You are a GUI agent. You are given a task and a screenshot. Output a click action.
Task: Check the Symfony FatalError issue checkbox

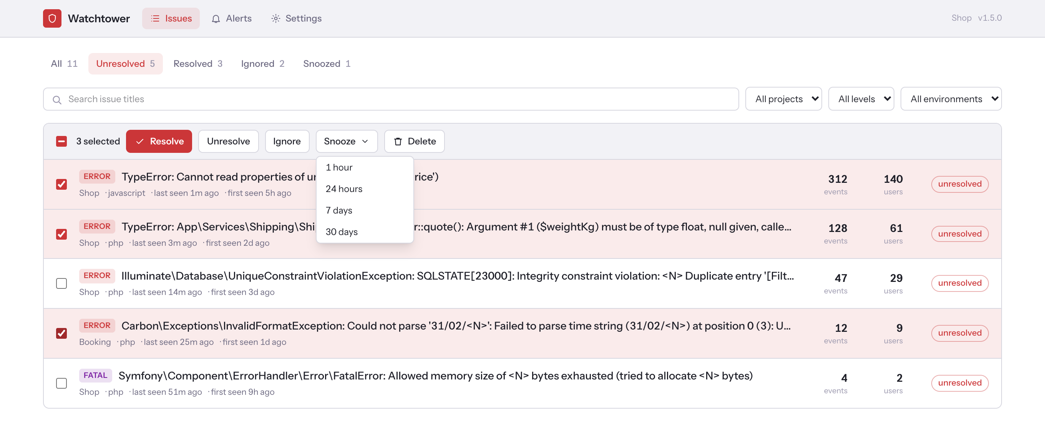(x=61, y=383)
